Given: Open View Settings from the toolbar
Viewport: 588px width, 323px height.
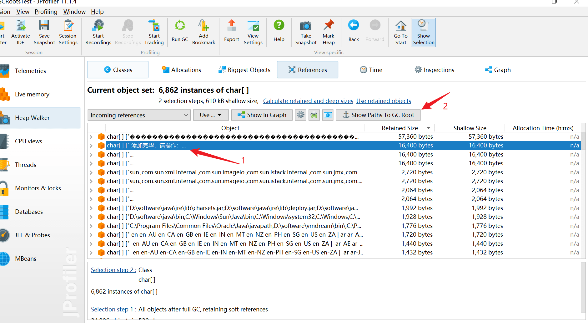Looking at the screenshot, I should point(253,32).
